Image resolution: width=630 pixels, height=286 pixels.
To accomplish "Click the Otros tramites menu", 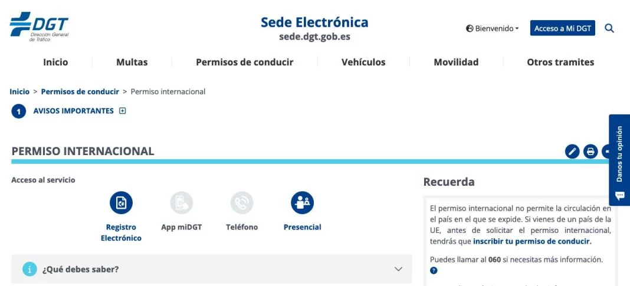I will (560, 62).
